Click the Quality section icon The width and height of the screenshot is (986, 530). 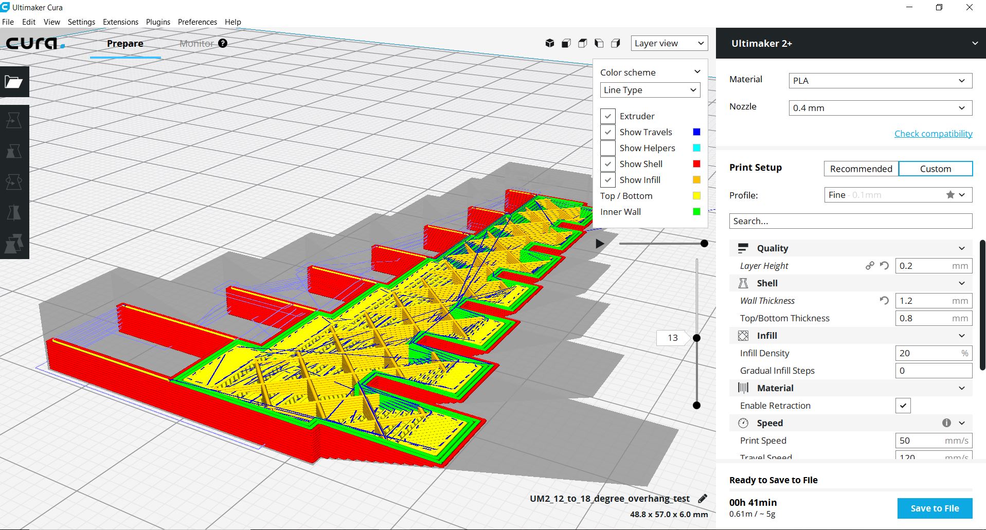[743, 248]
